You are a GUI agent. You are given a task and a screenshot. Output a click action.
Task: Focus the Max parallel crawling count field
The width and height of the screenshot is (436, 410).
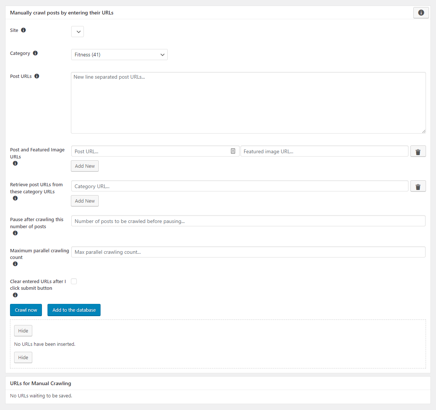(x=248, y=252)
